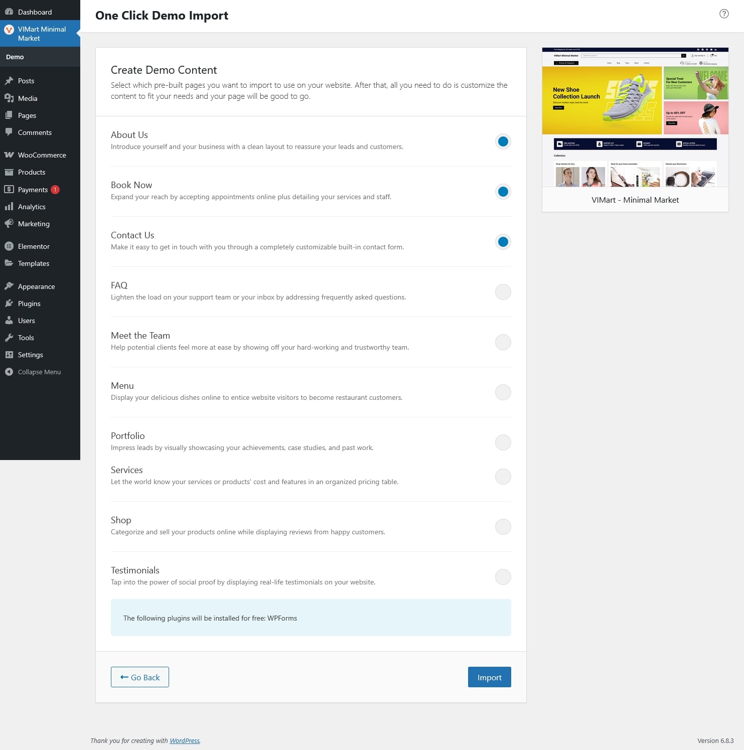Click the Marketing megaphone icon
Screen dimensions: 744x750
click(x=9, y=224)
